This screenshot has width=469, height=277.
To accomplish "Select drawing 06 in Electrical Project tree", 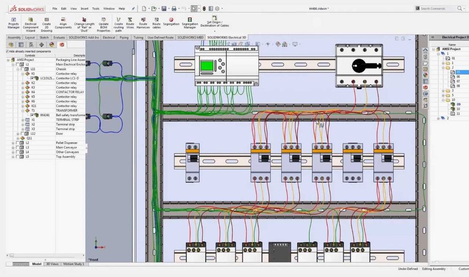I will pyautogui.click(x=458, y=77).
